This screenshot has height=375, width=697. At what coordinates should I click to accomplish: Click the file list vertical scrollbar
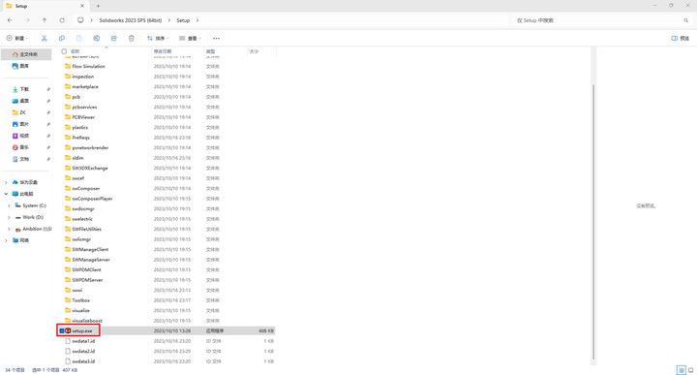pyautogui.click(x=593, y=222)
